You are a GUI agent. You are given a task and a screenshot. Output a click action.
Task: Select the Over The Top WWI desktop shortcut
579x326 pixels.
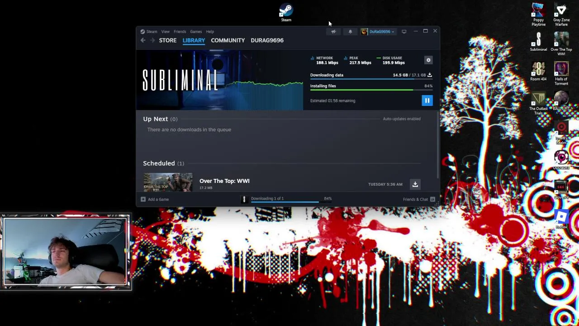tap(561, 44)
